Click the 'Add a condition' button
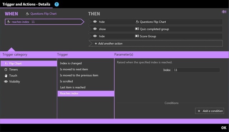 coord(209,111)
